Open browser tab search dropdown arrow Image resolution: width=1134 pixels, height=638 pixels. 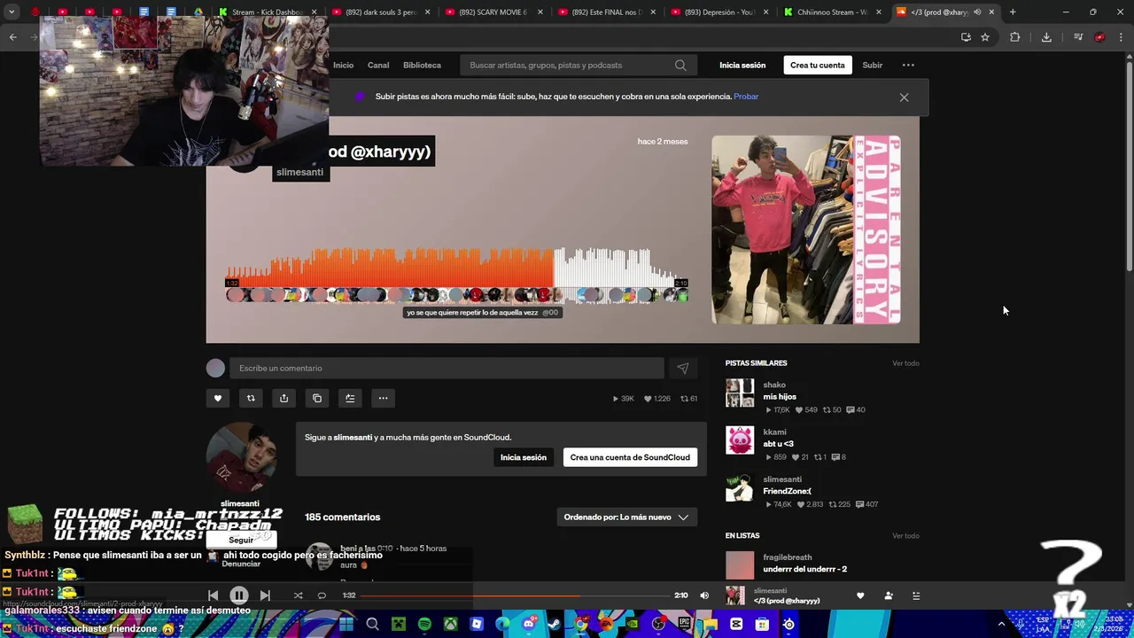[12, 12]
